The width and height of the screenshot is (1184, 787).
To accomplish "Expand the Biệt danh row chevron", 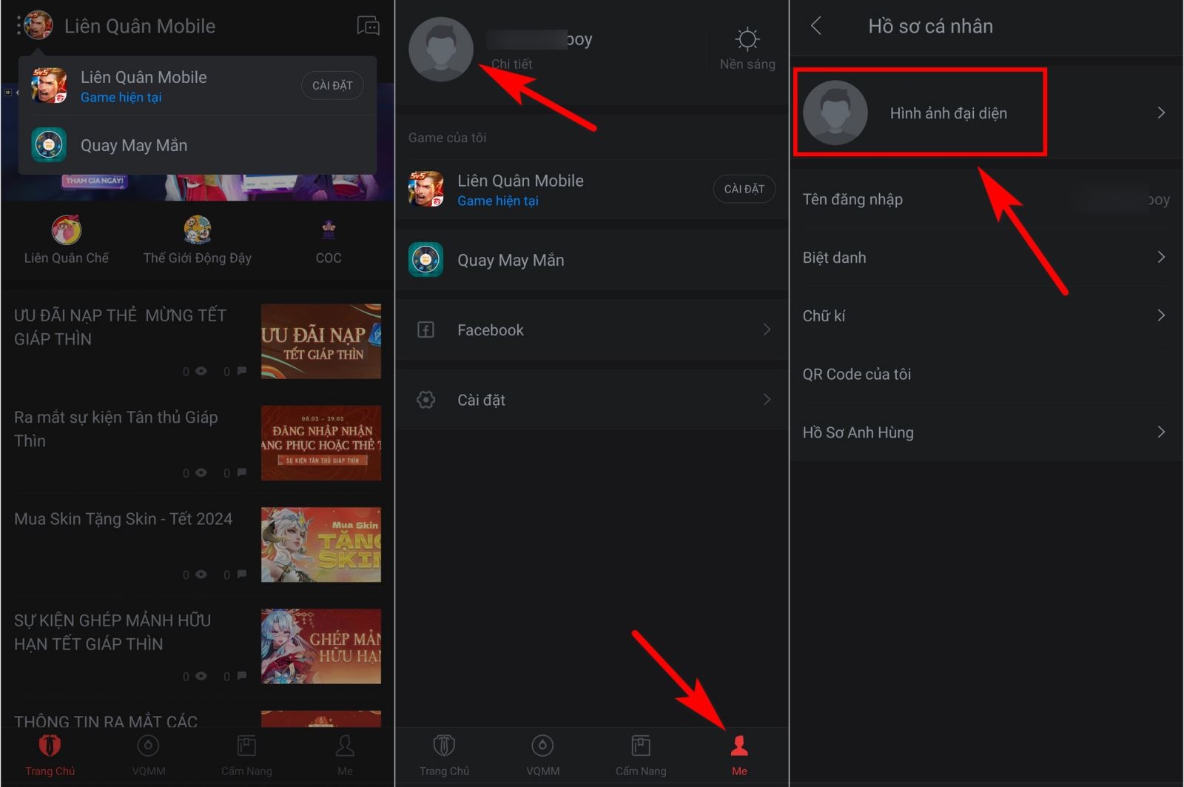I will [x=1160, y=257].
